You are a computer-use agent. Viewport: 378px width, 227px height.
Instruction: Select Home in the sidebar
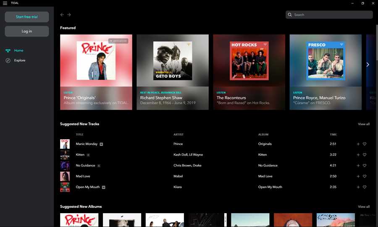click(18, 50)
